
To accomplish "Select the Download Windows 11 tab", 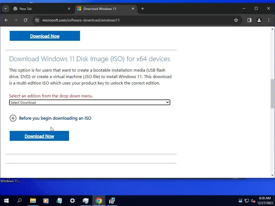I will [x=106, y=9].
